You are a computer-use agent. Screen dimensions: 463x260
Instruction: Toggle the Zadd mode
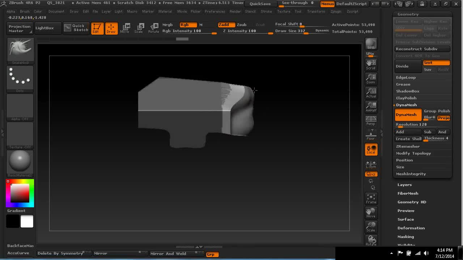(x=226, y=25)
